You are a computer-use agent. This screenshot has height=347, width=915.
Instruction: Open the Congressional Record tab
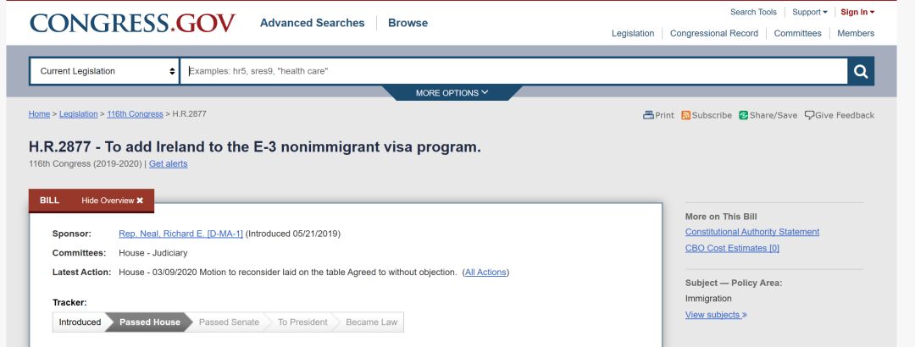(x=714, y=33)
